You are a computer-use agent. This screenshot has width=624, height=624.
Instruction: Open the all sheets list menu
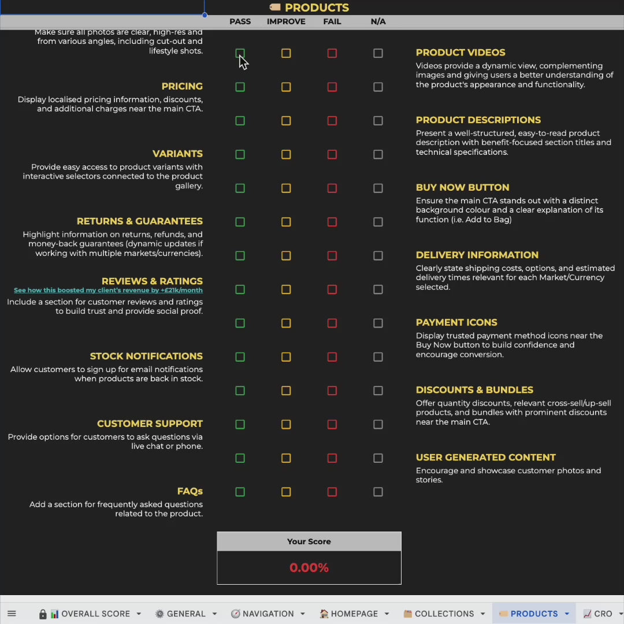[x=12, y=614]
